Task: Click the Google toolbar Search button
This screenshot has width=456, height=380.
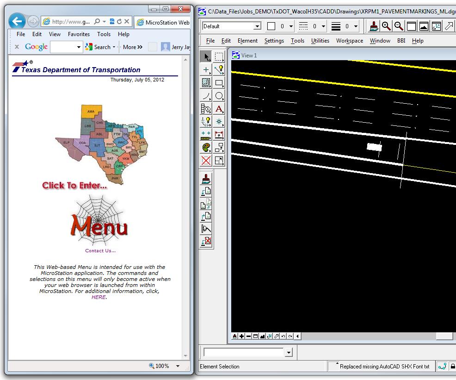Action: pos(98,47)
